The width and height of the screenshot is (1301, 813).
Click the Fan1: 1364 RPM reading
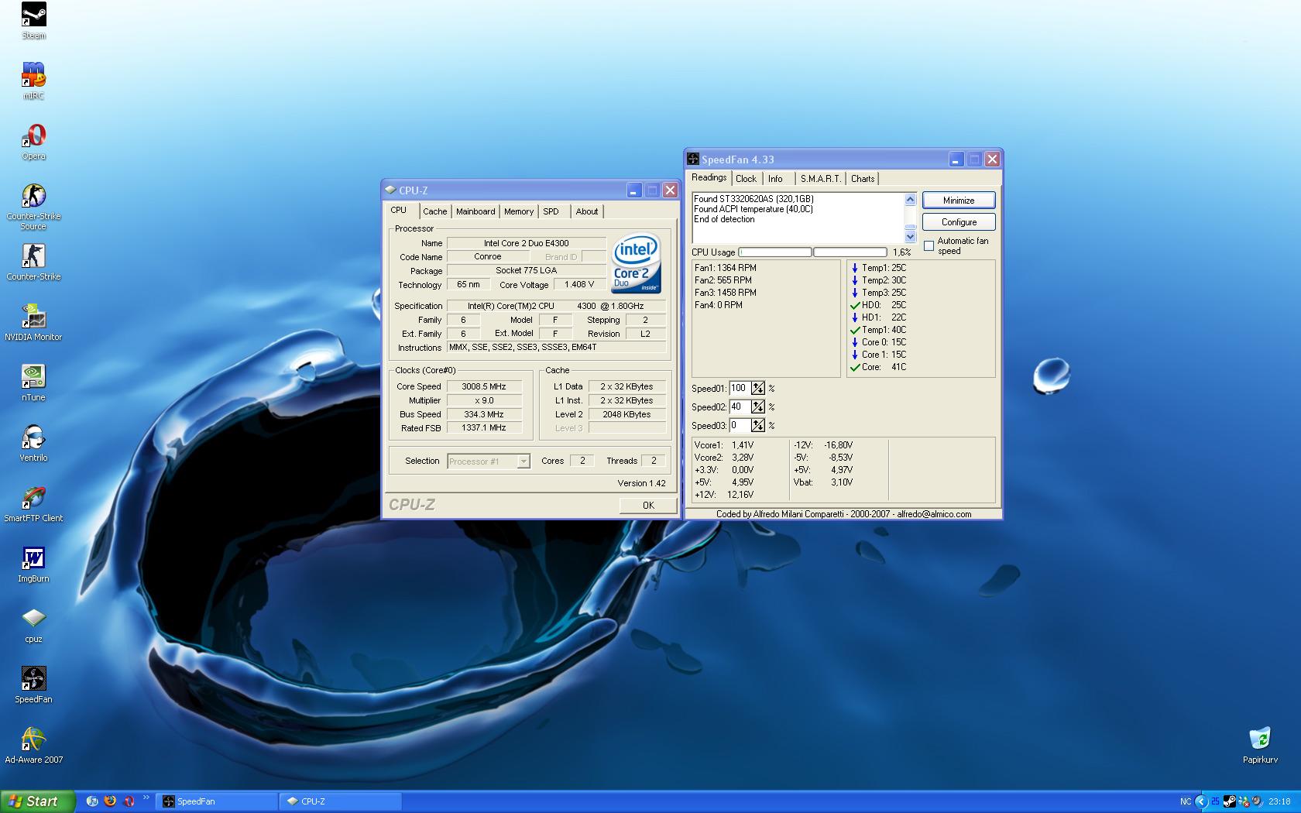pos(726,268)
